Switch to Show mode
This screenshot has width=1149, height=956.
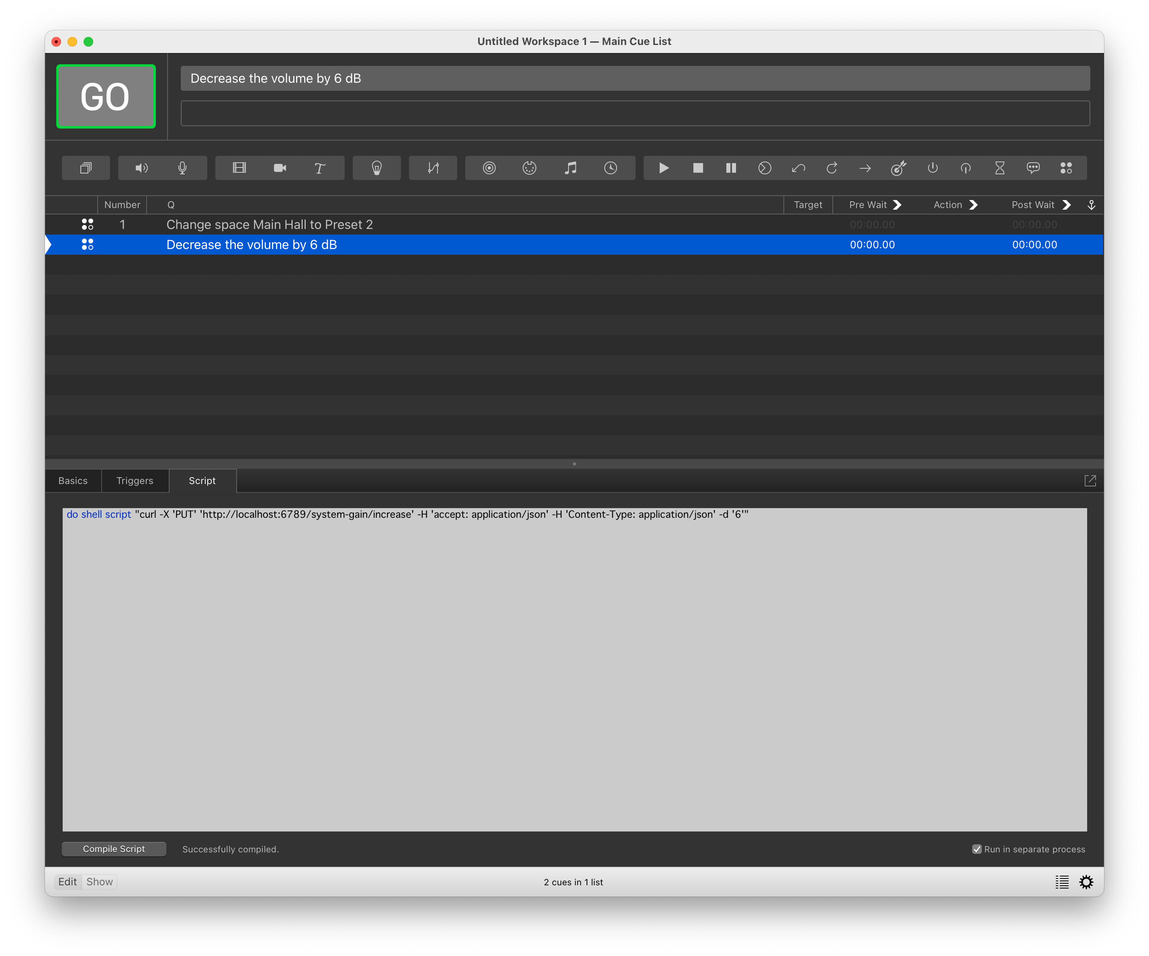click(x=100, y=882)
